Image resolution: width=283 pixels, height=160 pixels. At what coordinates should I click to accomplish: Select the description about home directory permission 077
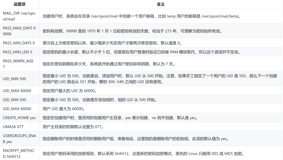pyautogui.click(x=73, y=127)
